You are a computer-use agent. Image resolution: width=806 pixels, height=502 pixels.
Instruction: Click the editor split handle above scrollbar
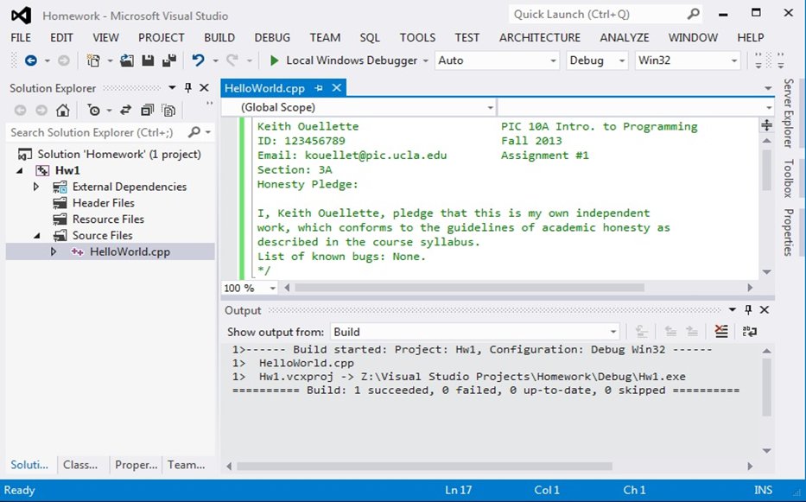[766, 125]
